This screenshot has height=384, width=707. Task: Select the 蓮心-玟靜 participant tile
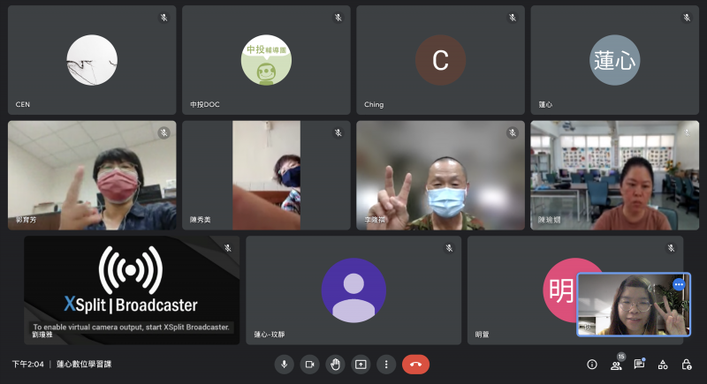pyautogui.click(x=353, y=290)
